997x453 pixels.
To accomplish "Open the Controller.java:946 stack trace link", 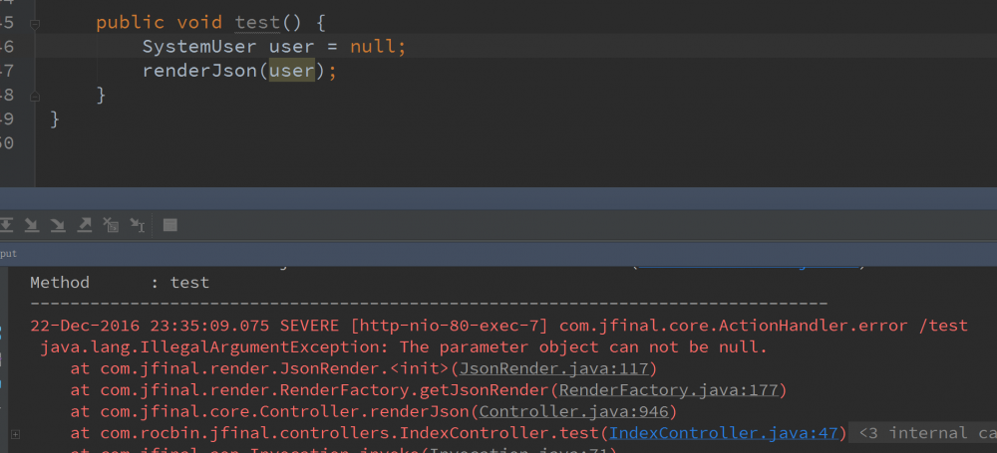I will pos(576,411).
